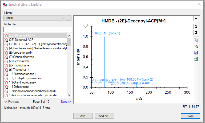Click in the Molecule search field

tap(38, 29)
